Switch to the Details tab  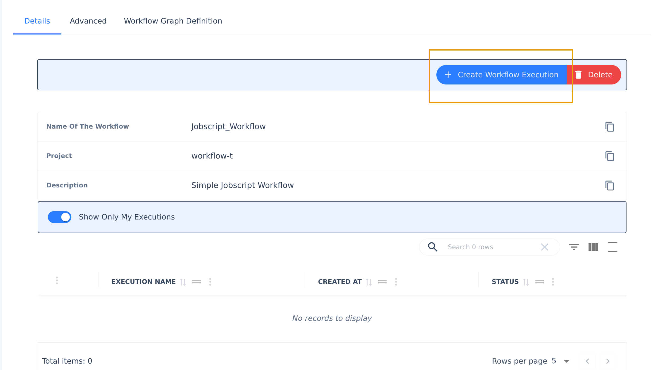click(x=37, y=21)
